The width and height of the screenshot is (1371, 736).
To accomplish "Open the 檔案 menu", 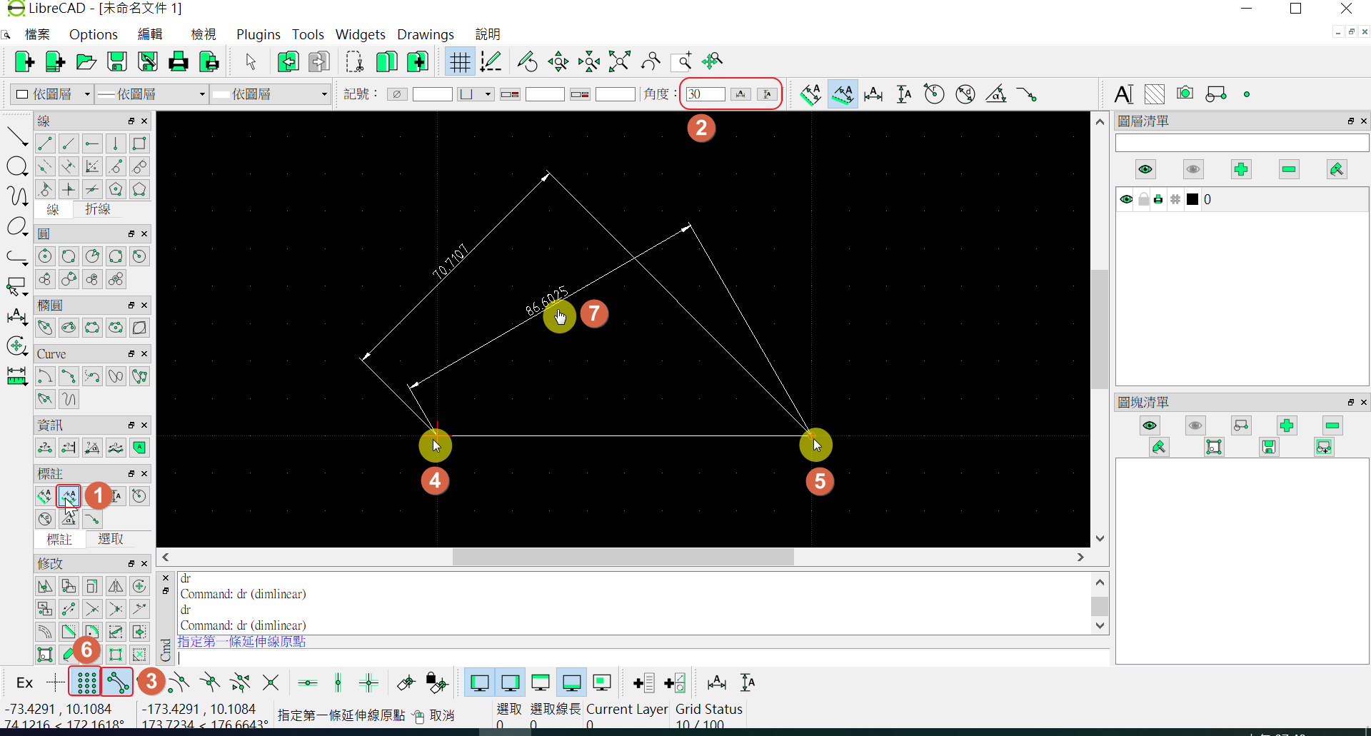I will coord(37,34).
